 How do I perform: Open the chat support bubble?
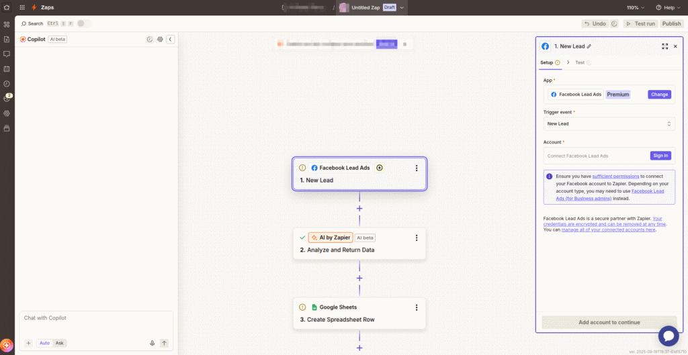[x=669, y=336]
